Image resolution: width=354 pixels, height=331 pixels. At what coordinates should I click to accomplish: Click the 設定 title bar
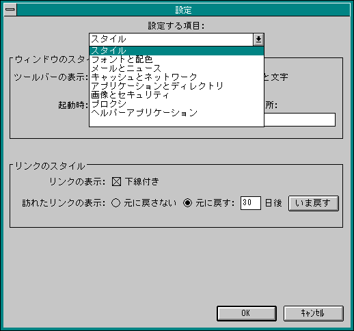183,10
